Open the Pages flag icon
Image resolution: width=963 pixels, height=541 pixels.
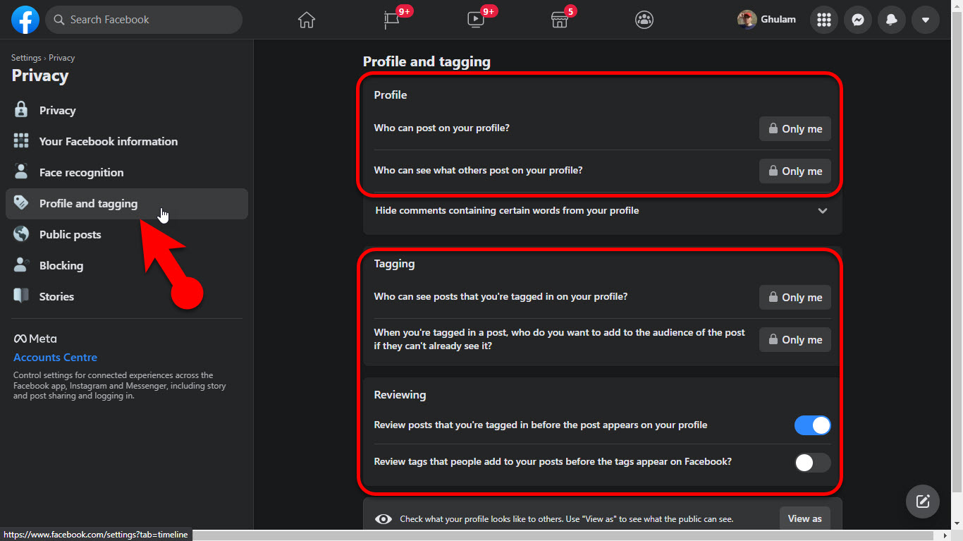pos(392,20)
